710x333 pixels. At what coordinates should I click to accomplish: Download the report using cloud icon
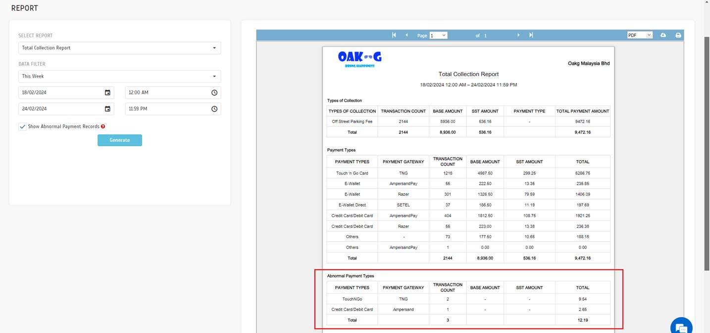[663, 35]
